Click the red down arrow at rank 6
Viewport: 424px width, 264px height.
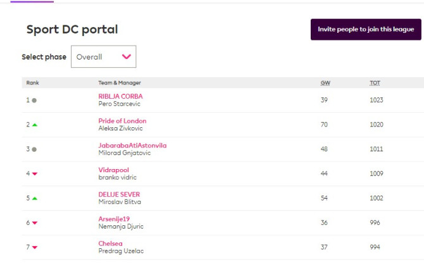click(35, 223)
